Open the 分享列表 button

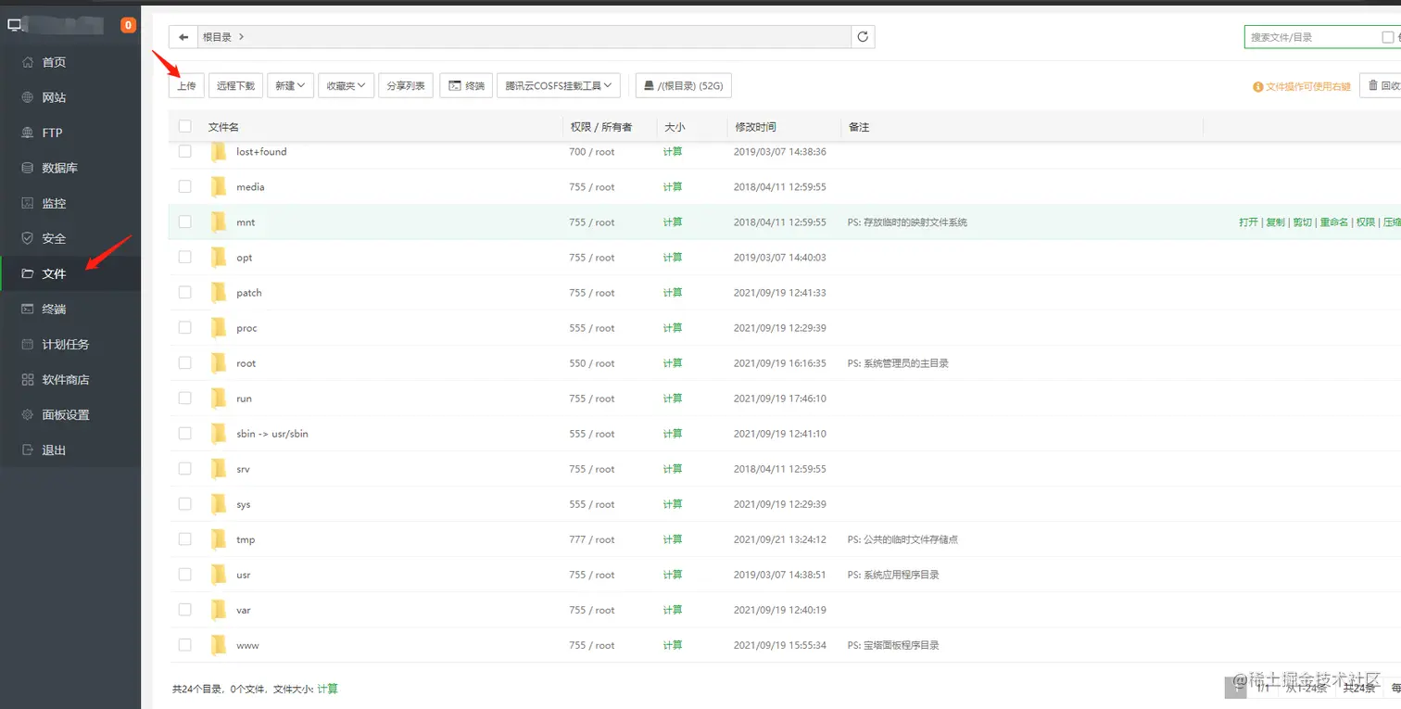coord(406,85)
